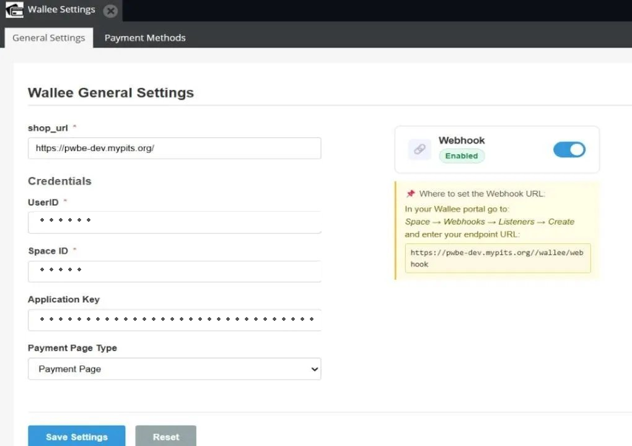The height and width of the screenshot is (446, 632).
Task: Click the Reset button
Action: click(165, 436)
